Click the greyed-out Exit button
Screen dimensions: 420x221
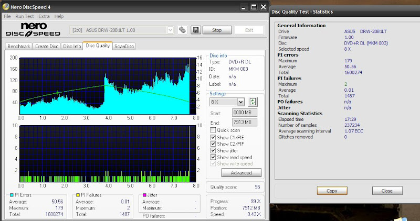point(249,30)
